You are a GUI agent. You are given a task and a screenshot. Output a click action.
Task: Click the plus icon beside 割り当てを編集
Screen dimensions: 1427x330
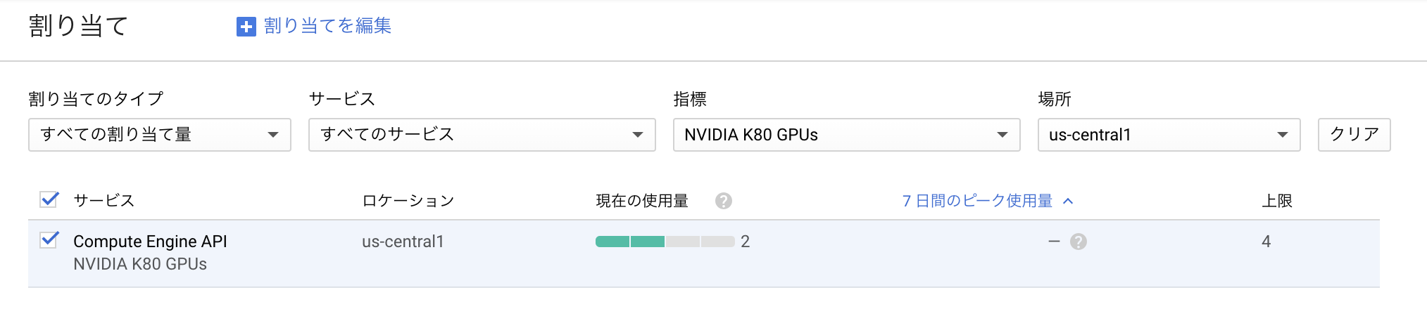tap(246, 27)
